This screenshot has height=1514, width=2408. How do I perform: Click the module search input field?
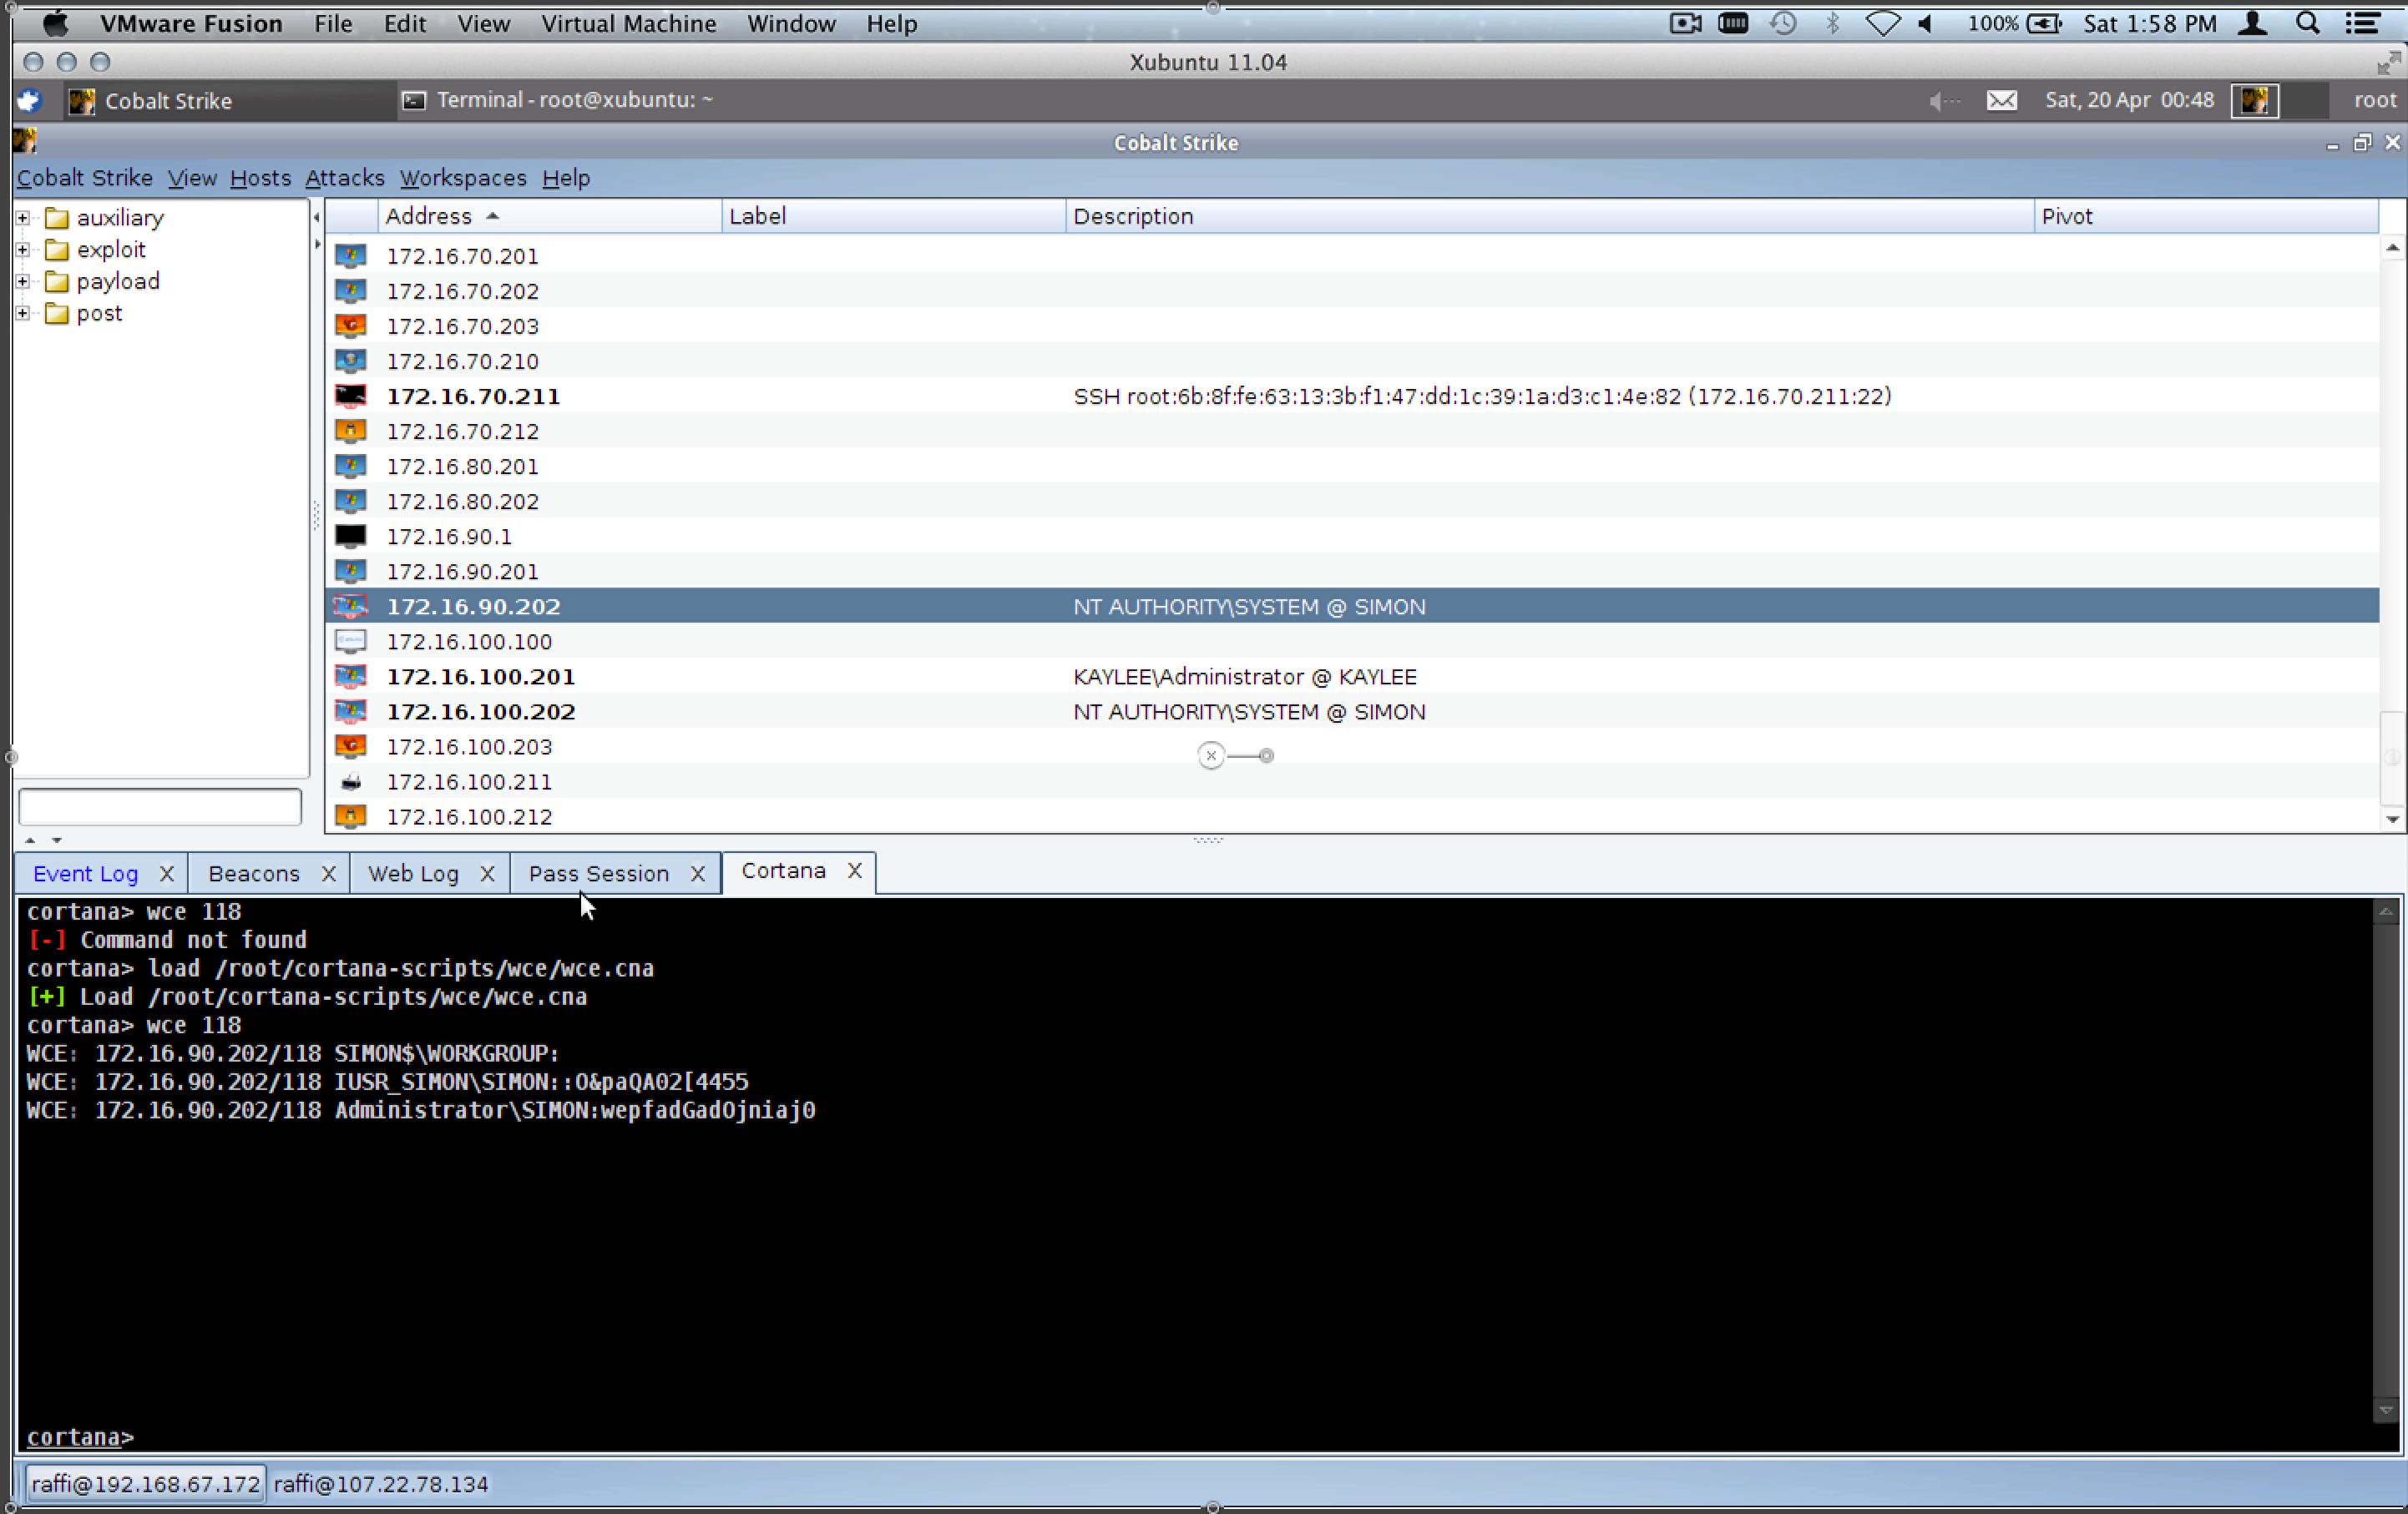(x=160, y=806)
